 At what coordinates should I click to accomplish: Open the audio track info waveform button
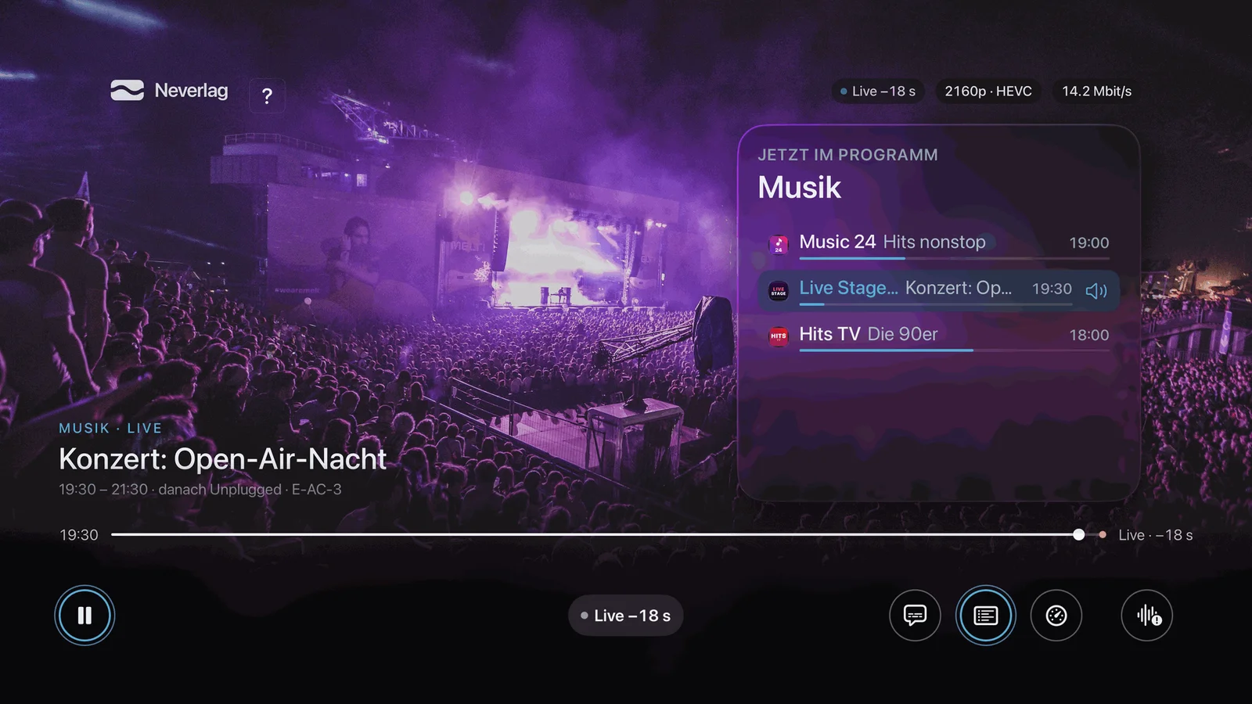click(x=1147, y=616)
